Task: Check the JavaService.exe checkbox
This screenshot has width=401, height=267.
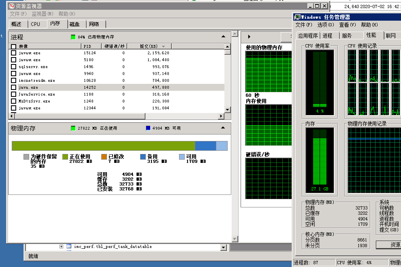Action: pos(13,94)
